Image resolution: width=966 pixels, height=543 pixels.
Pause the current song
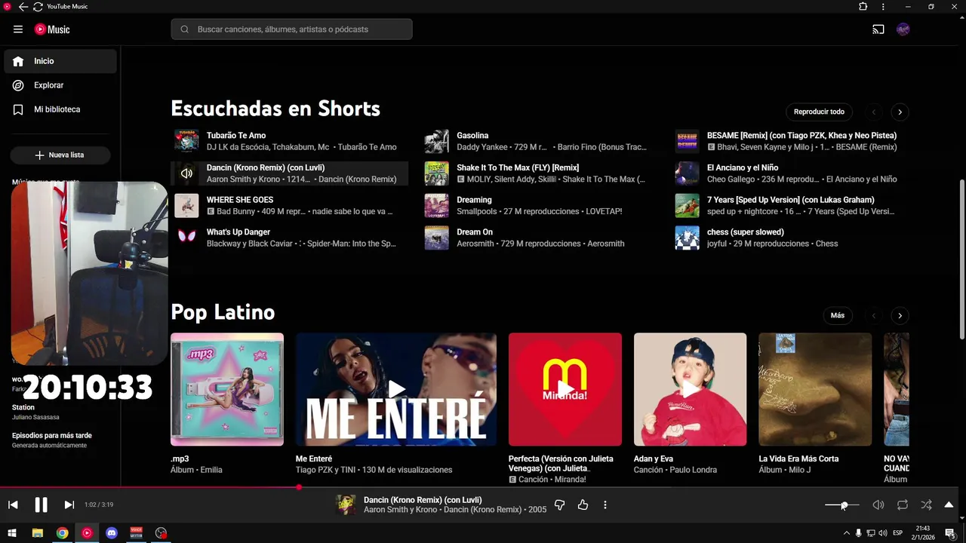[41, 505]
